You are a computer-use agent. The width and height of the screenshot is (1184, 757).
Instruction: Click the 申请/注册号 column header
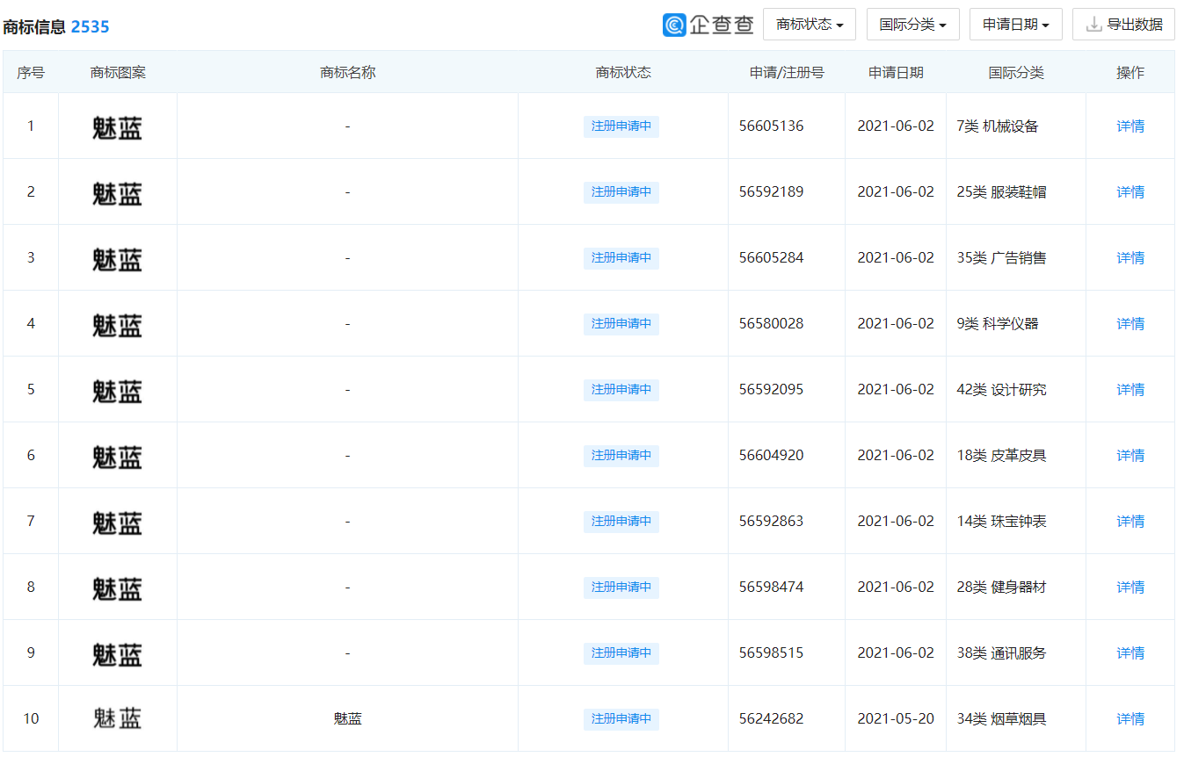pos(787,73)
